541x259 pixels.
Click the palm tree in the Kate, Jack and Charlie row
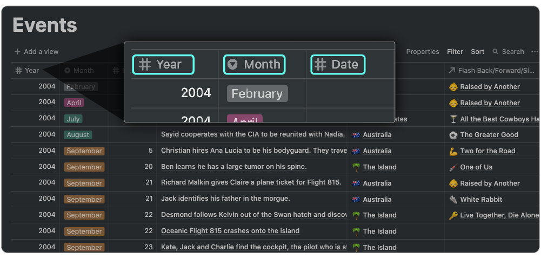(x=356, y=247)
